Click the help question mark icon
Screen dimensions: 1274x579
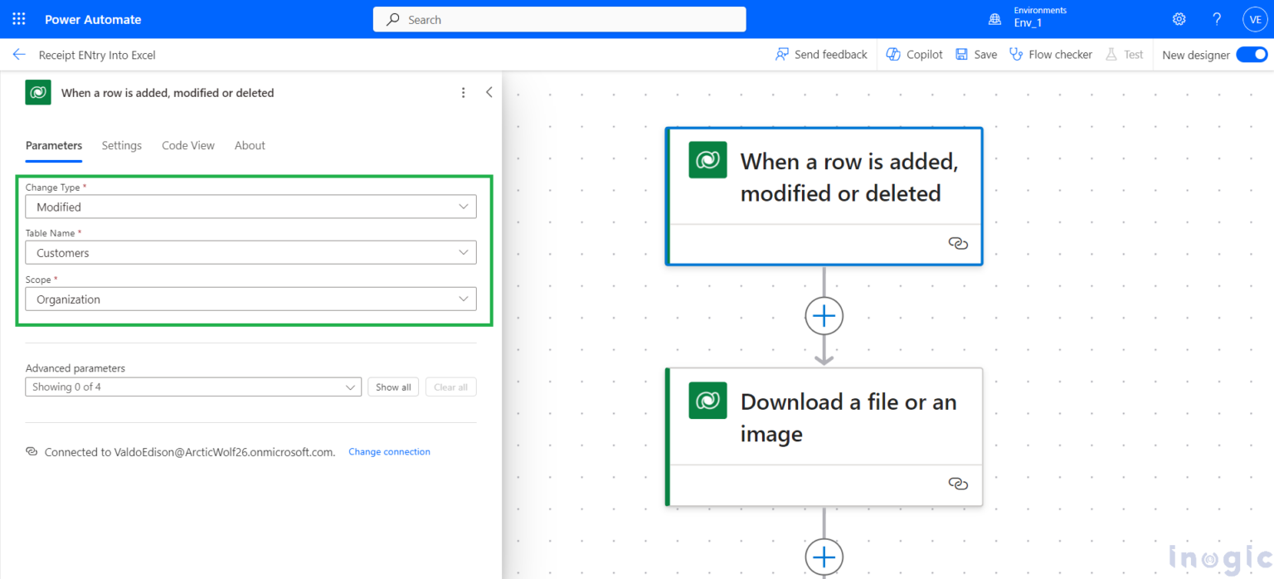click(1217, 19)
